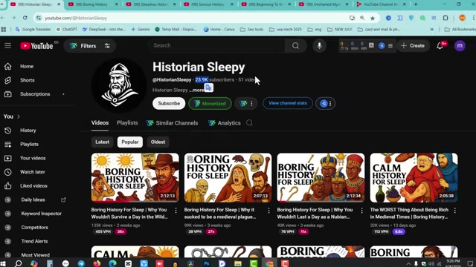The height and width of the screenshot is (267, 476).
Task: Open the notifications bell
Action: coord(440,46)
